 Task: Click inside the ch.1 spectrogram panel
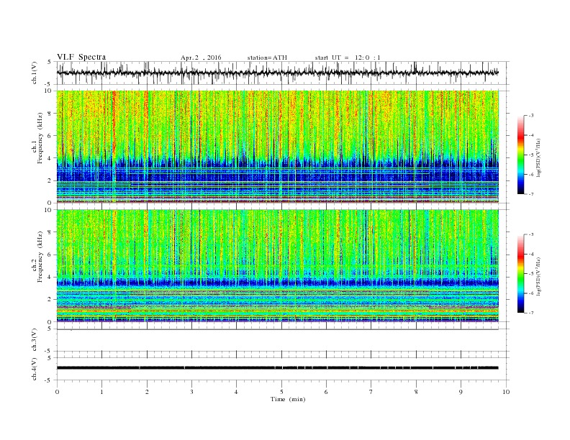pos(278,146)
